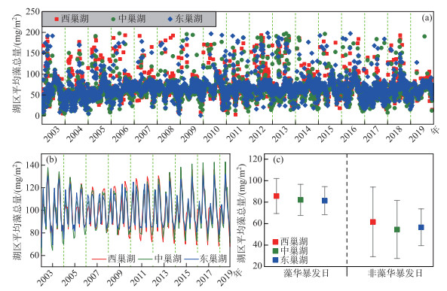
Task: Click the green 中巢湖 legend circle in panel (a)
Action: tap(114, 19)
